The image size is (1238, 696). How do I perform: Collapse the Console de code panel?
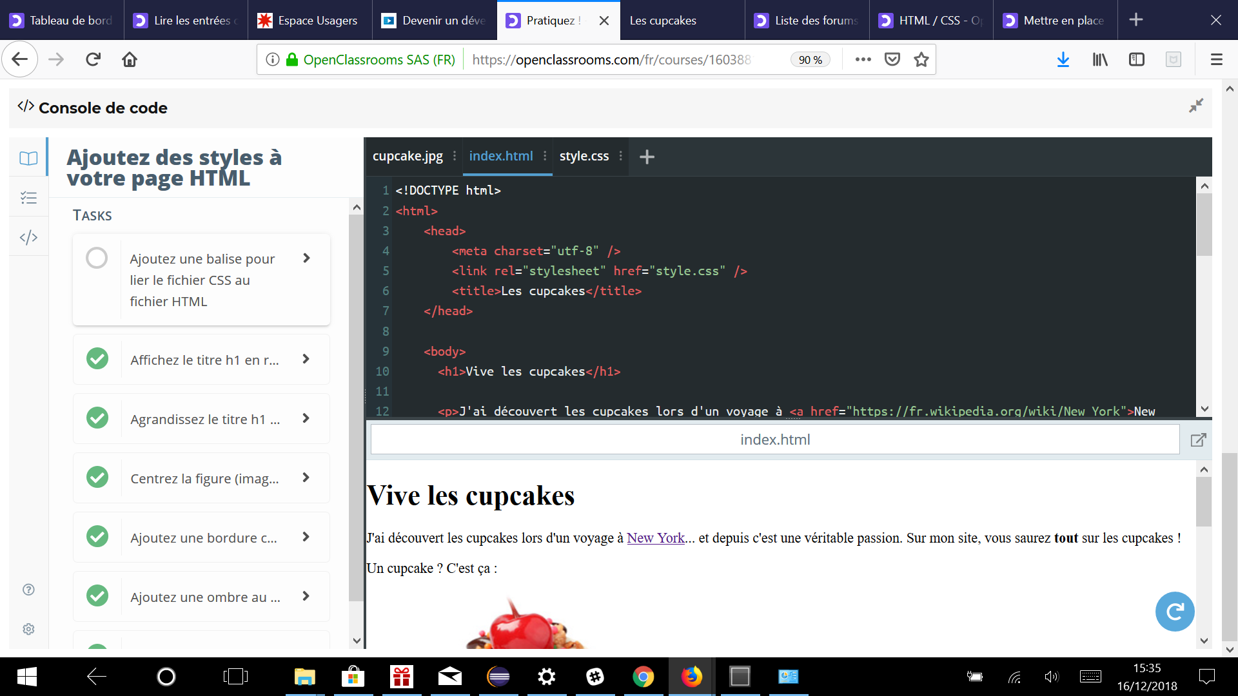click(1197, 105)
